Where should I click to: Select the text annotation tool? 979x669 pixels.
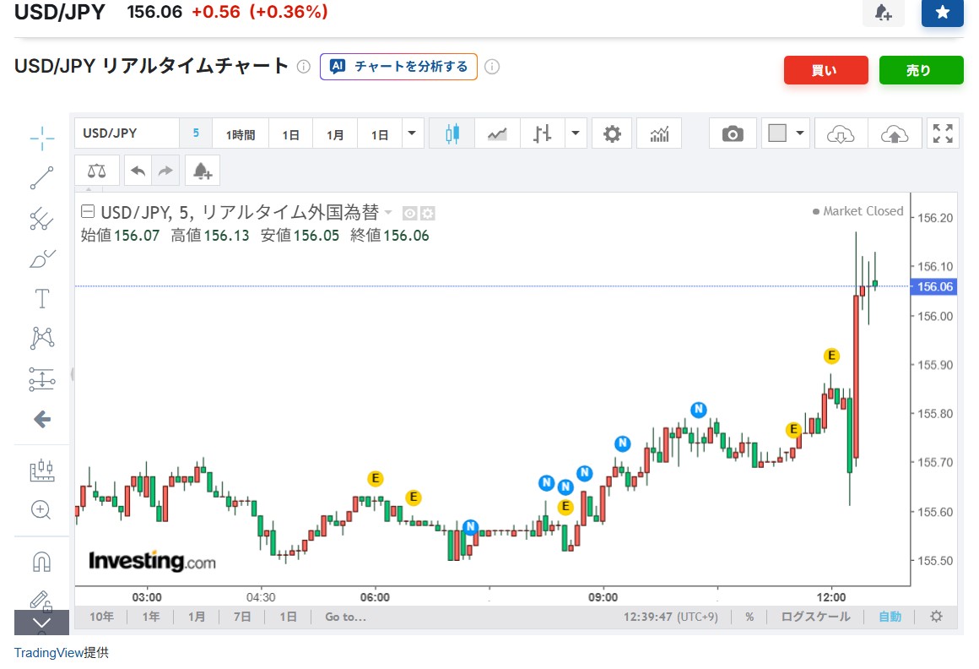[x=41, y=299]
